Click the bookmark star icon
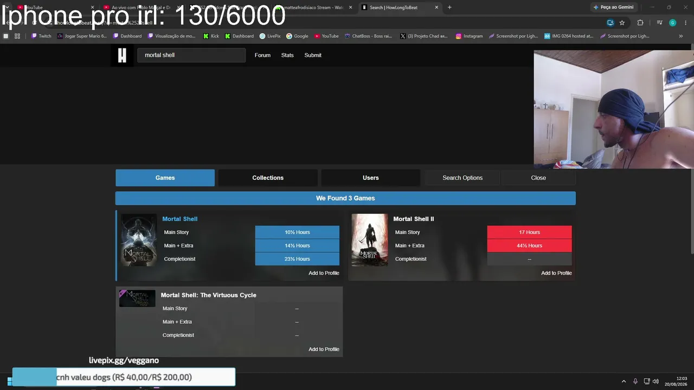Viewport: 694px width, 390px height. 622,23
